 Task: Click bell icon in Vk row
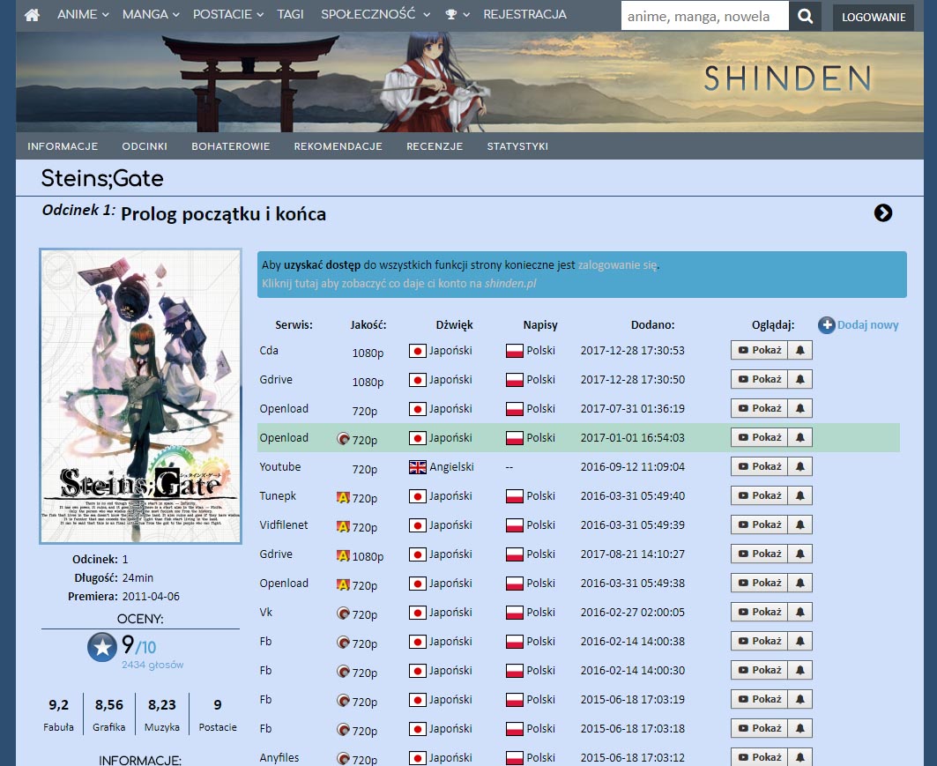[799, 613]
